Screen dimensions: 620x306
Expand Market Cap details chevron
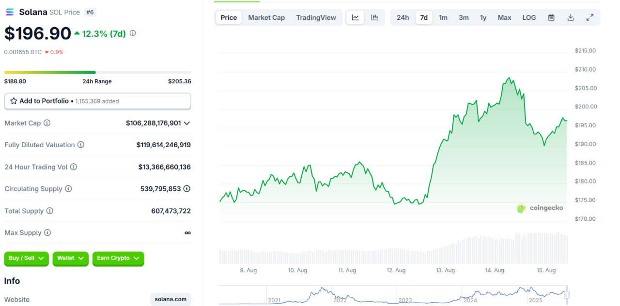tap(187, 123)
